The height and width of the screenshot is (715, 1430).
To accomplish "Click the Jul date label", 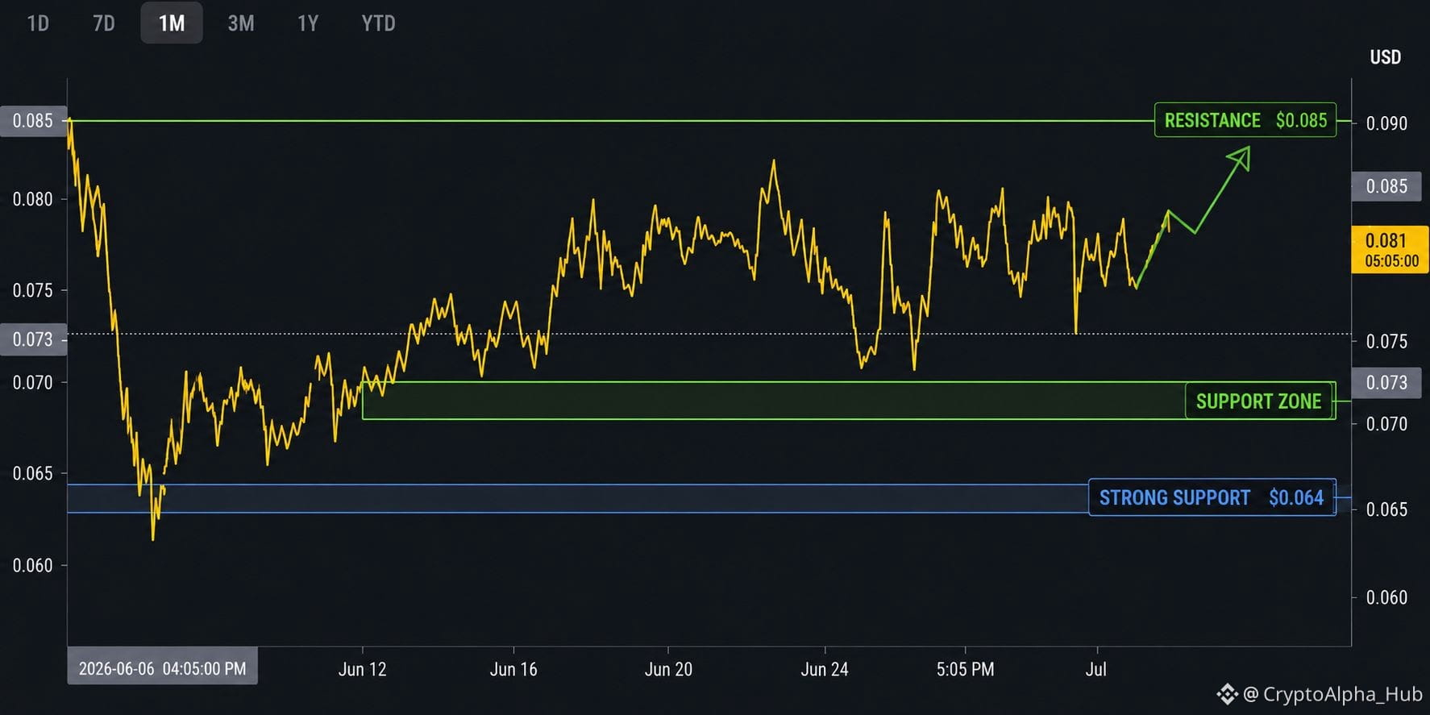I will (x=1096, y=669).
